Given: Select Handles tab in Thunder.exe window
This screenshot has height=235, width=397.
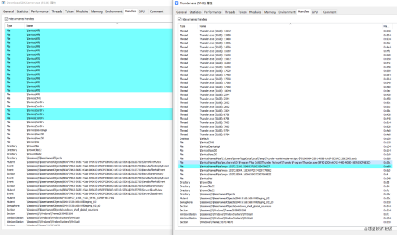Looking at the screenshot, I should [304, 11].
